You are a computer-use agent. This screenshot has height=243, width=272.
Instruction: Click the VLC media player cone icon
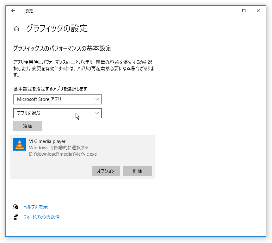coord(20,144)
